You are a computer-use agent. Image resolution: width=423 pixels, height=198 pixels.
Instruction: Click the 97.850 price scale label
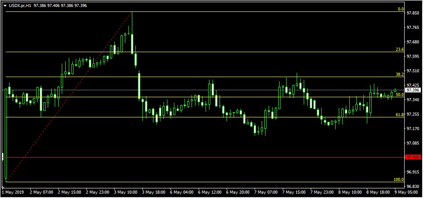(413, 13)
